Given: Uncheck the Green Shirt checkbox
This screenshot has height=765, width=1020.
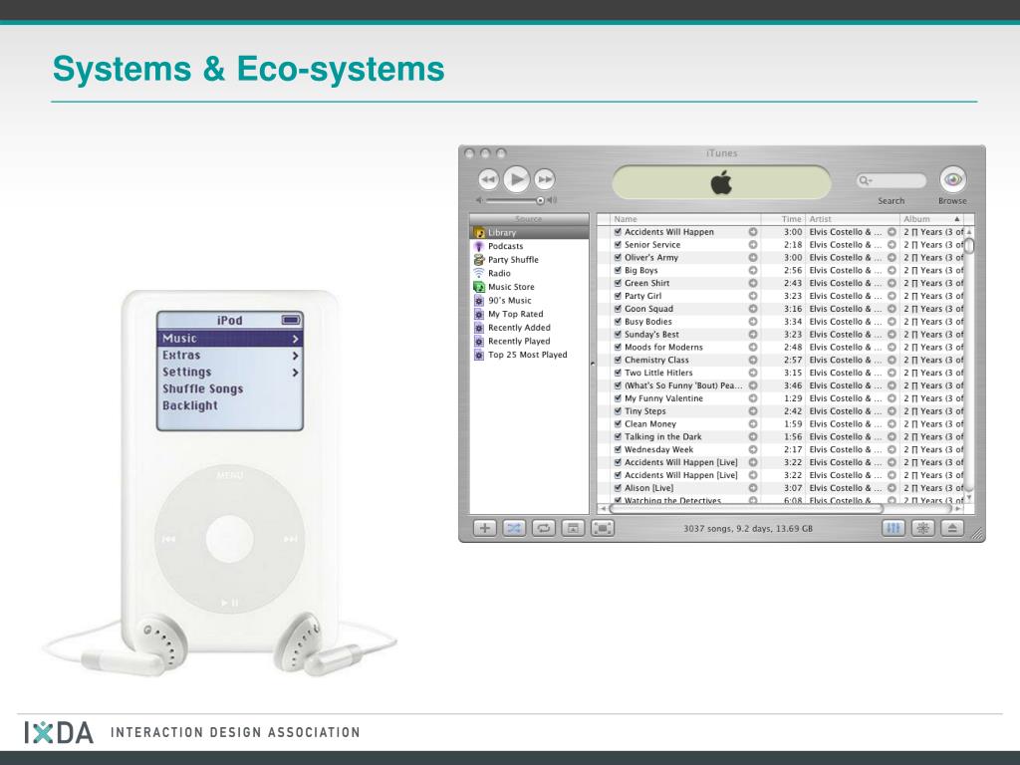Looking at the screenshot, I should (x=618, y=283).
